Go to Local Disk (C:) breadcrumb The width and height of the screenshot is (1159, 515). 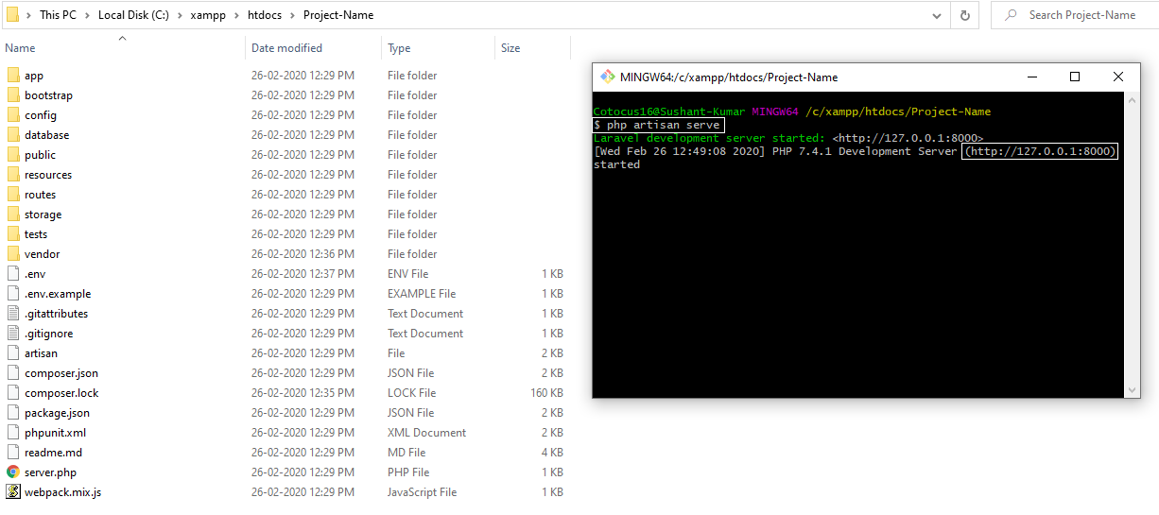pos(131,15)
